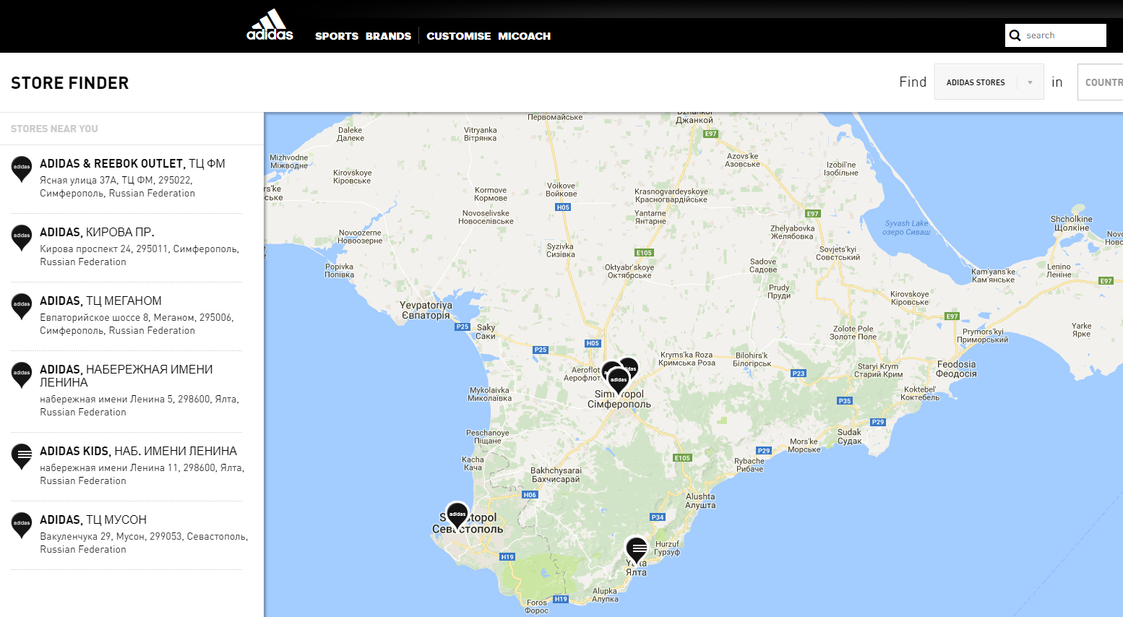Click the front Simferopol adidas map pin
Viewport: 1123px width, 617px height.
point(619,380)
